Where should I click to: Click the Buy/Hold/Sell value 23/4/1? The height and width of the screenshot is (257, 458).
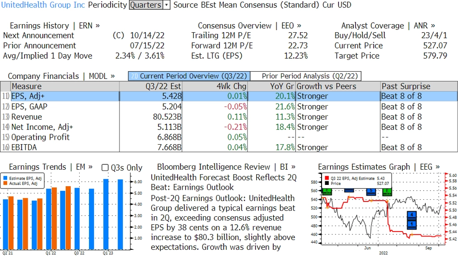click(434, 35)
